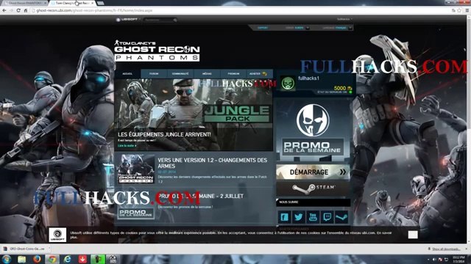Click the gold coins icon beside 5000
Screen dimensions: 471x264
(x=350, y=88)
